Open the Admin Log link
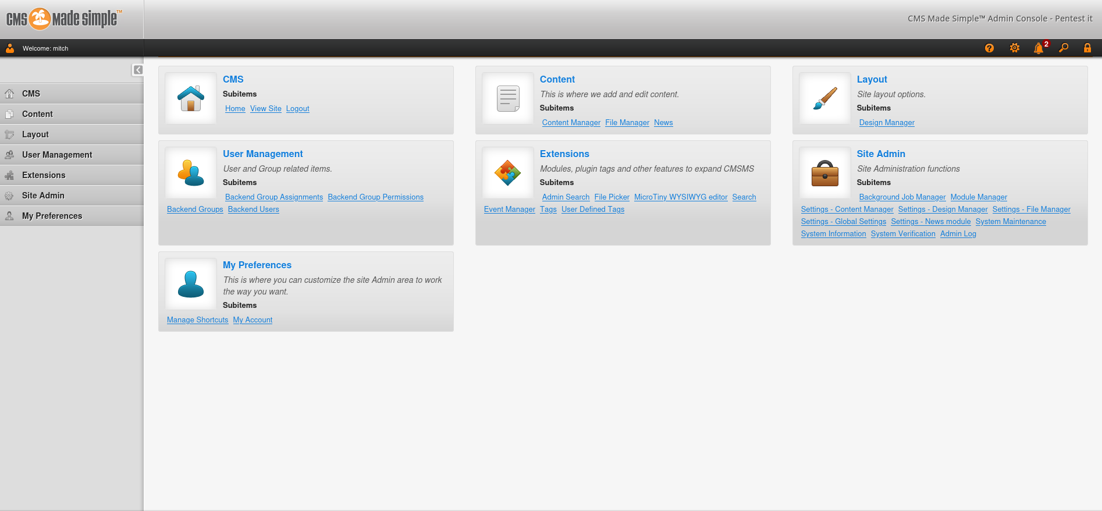This screenshot has height=511, width=1102. [958, 234]
